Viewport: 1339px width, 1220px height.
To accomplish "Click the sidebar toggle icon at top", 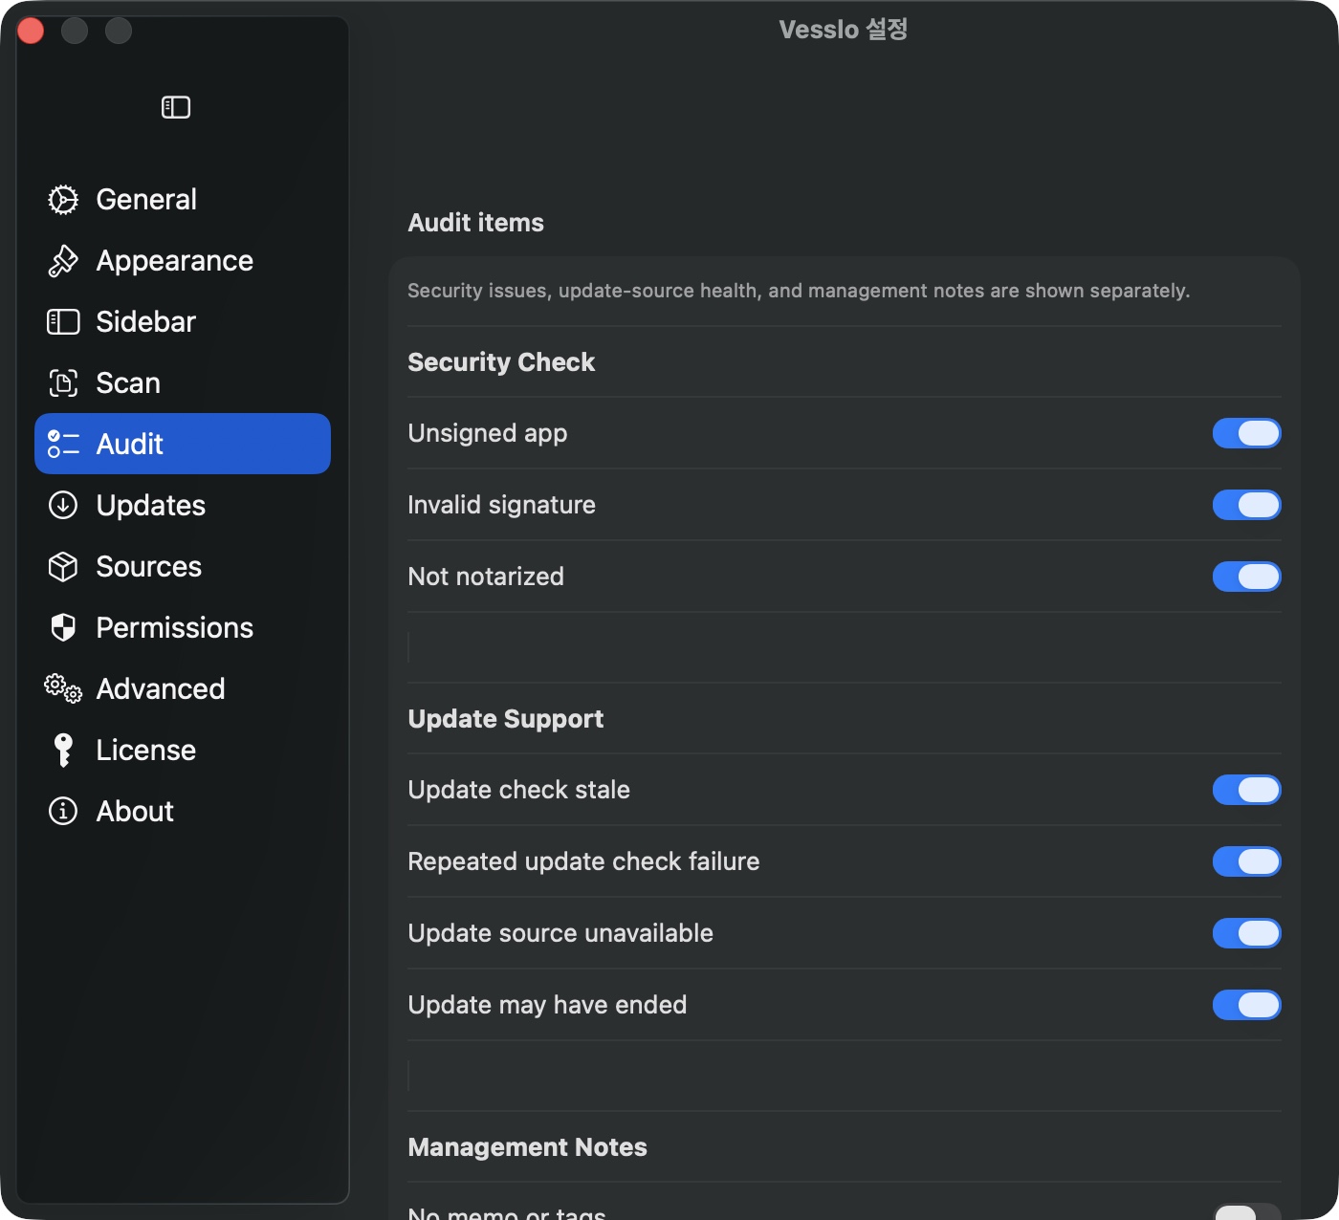I will click(x=176, y=107).
